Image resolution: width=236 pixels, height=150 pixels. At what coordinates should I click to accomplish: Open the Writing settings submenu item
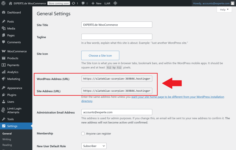6,139
